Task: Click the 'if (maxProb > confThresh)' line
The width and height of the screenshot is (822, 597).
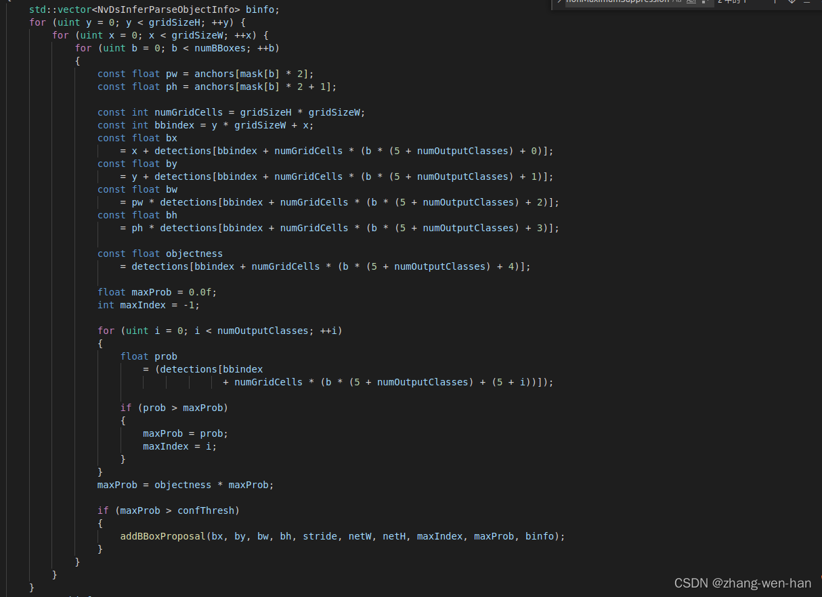Action: (x=169, y=510)
